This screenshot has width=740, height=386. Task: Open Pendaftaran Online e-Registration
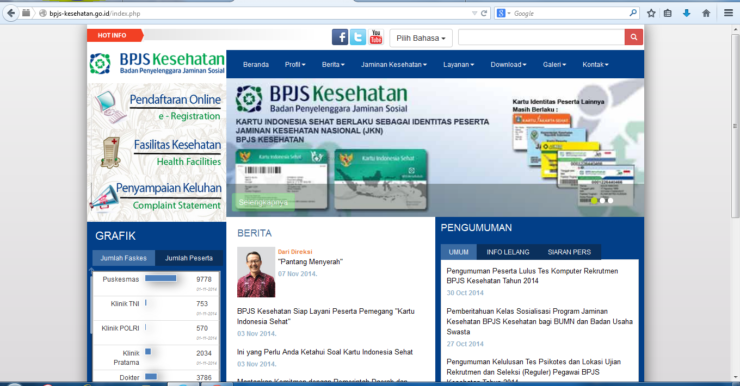coord(175,107)
